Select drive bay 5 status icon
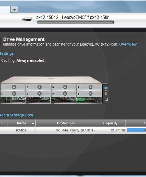The width and height of the screenshot is (146, 177). point(14,94)
